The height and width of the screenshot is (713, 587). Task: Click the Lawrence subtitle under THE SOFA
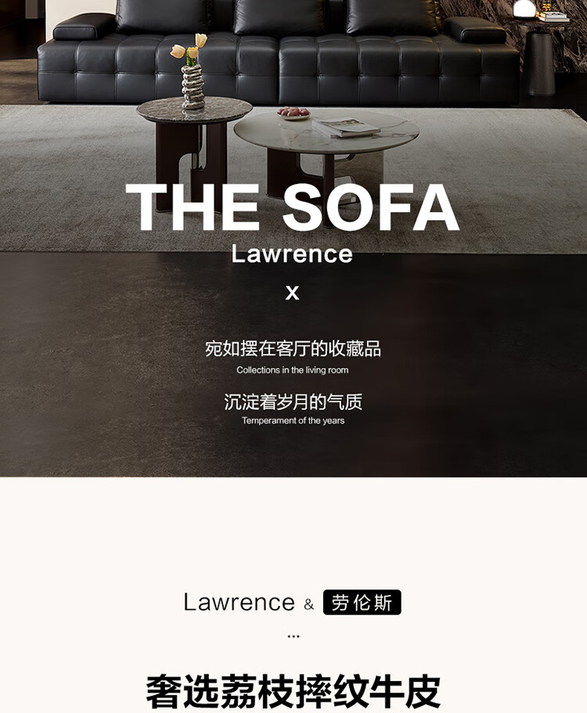click(x=292, y=254)
